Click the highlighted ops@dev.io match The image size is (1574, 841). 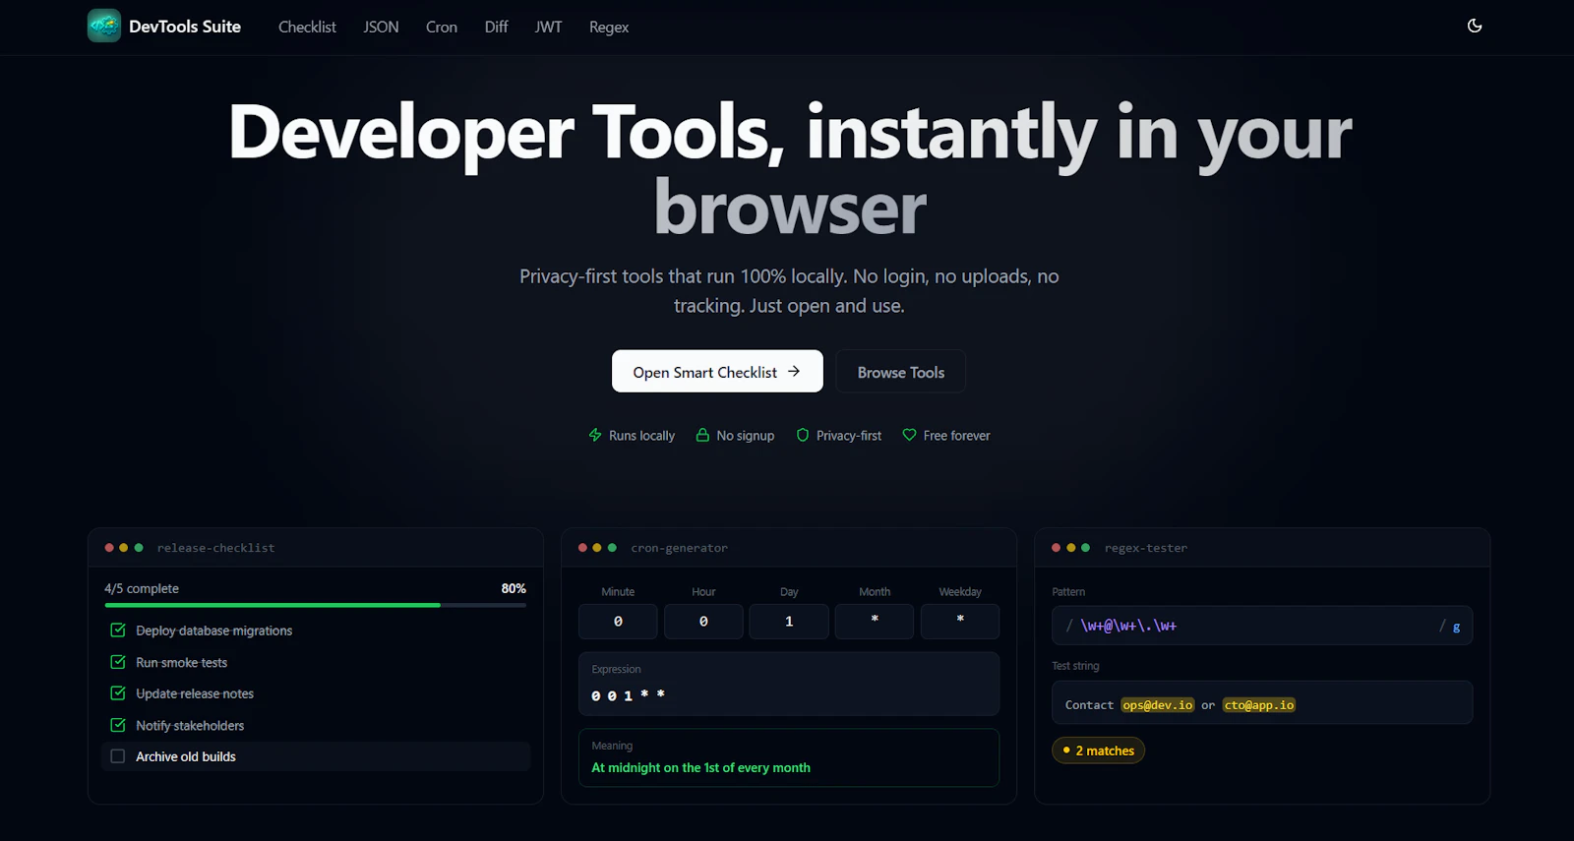tap(1158, 705)
